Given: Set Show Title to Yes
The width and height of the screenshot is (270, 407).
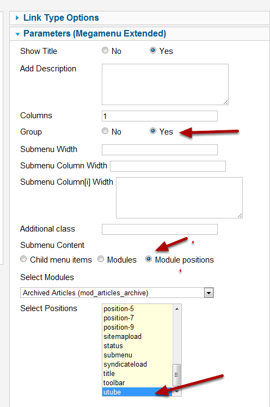Looking at the screenshot, I should (x=153, y=50).
